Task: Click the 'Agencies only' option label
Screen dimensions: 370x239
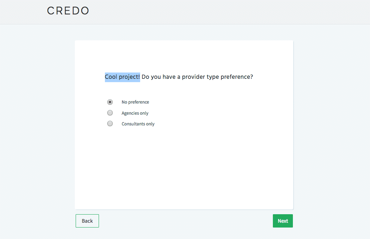Action: (x=135, y=113)
